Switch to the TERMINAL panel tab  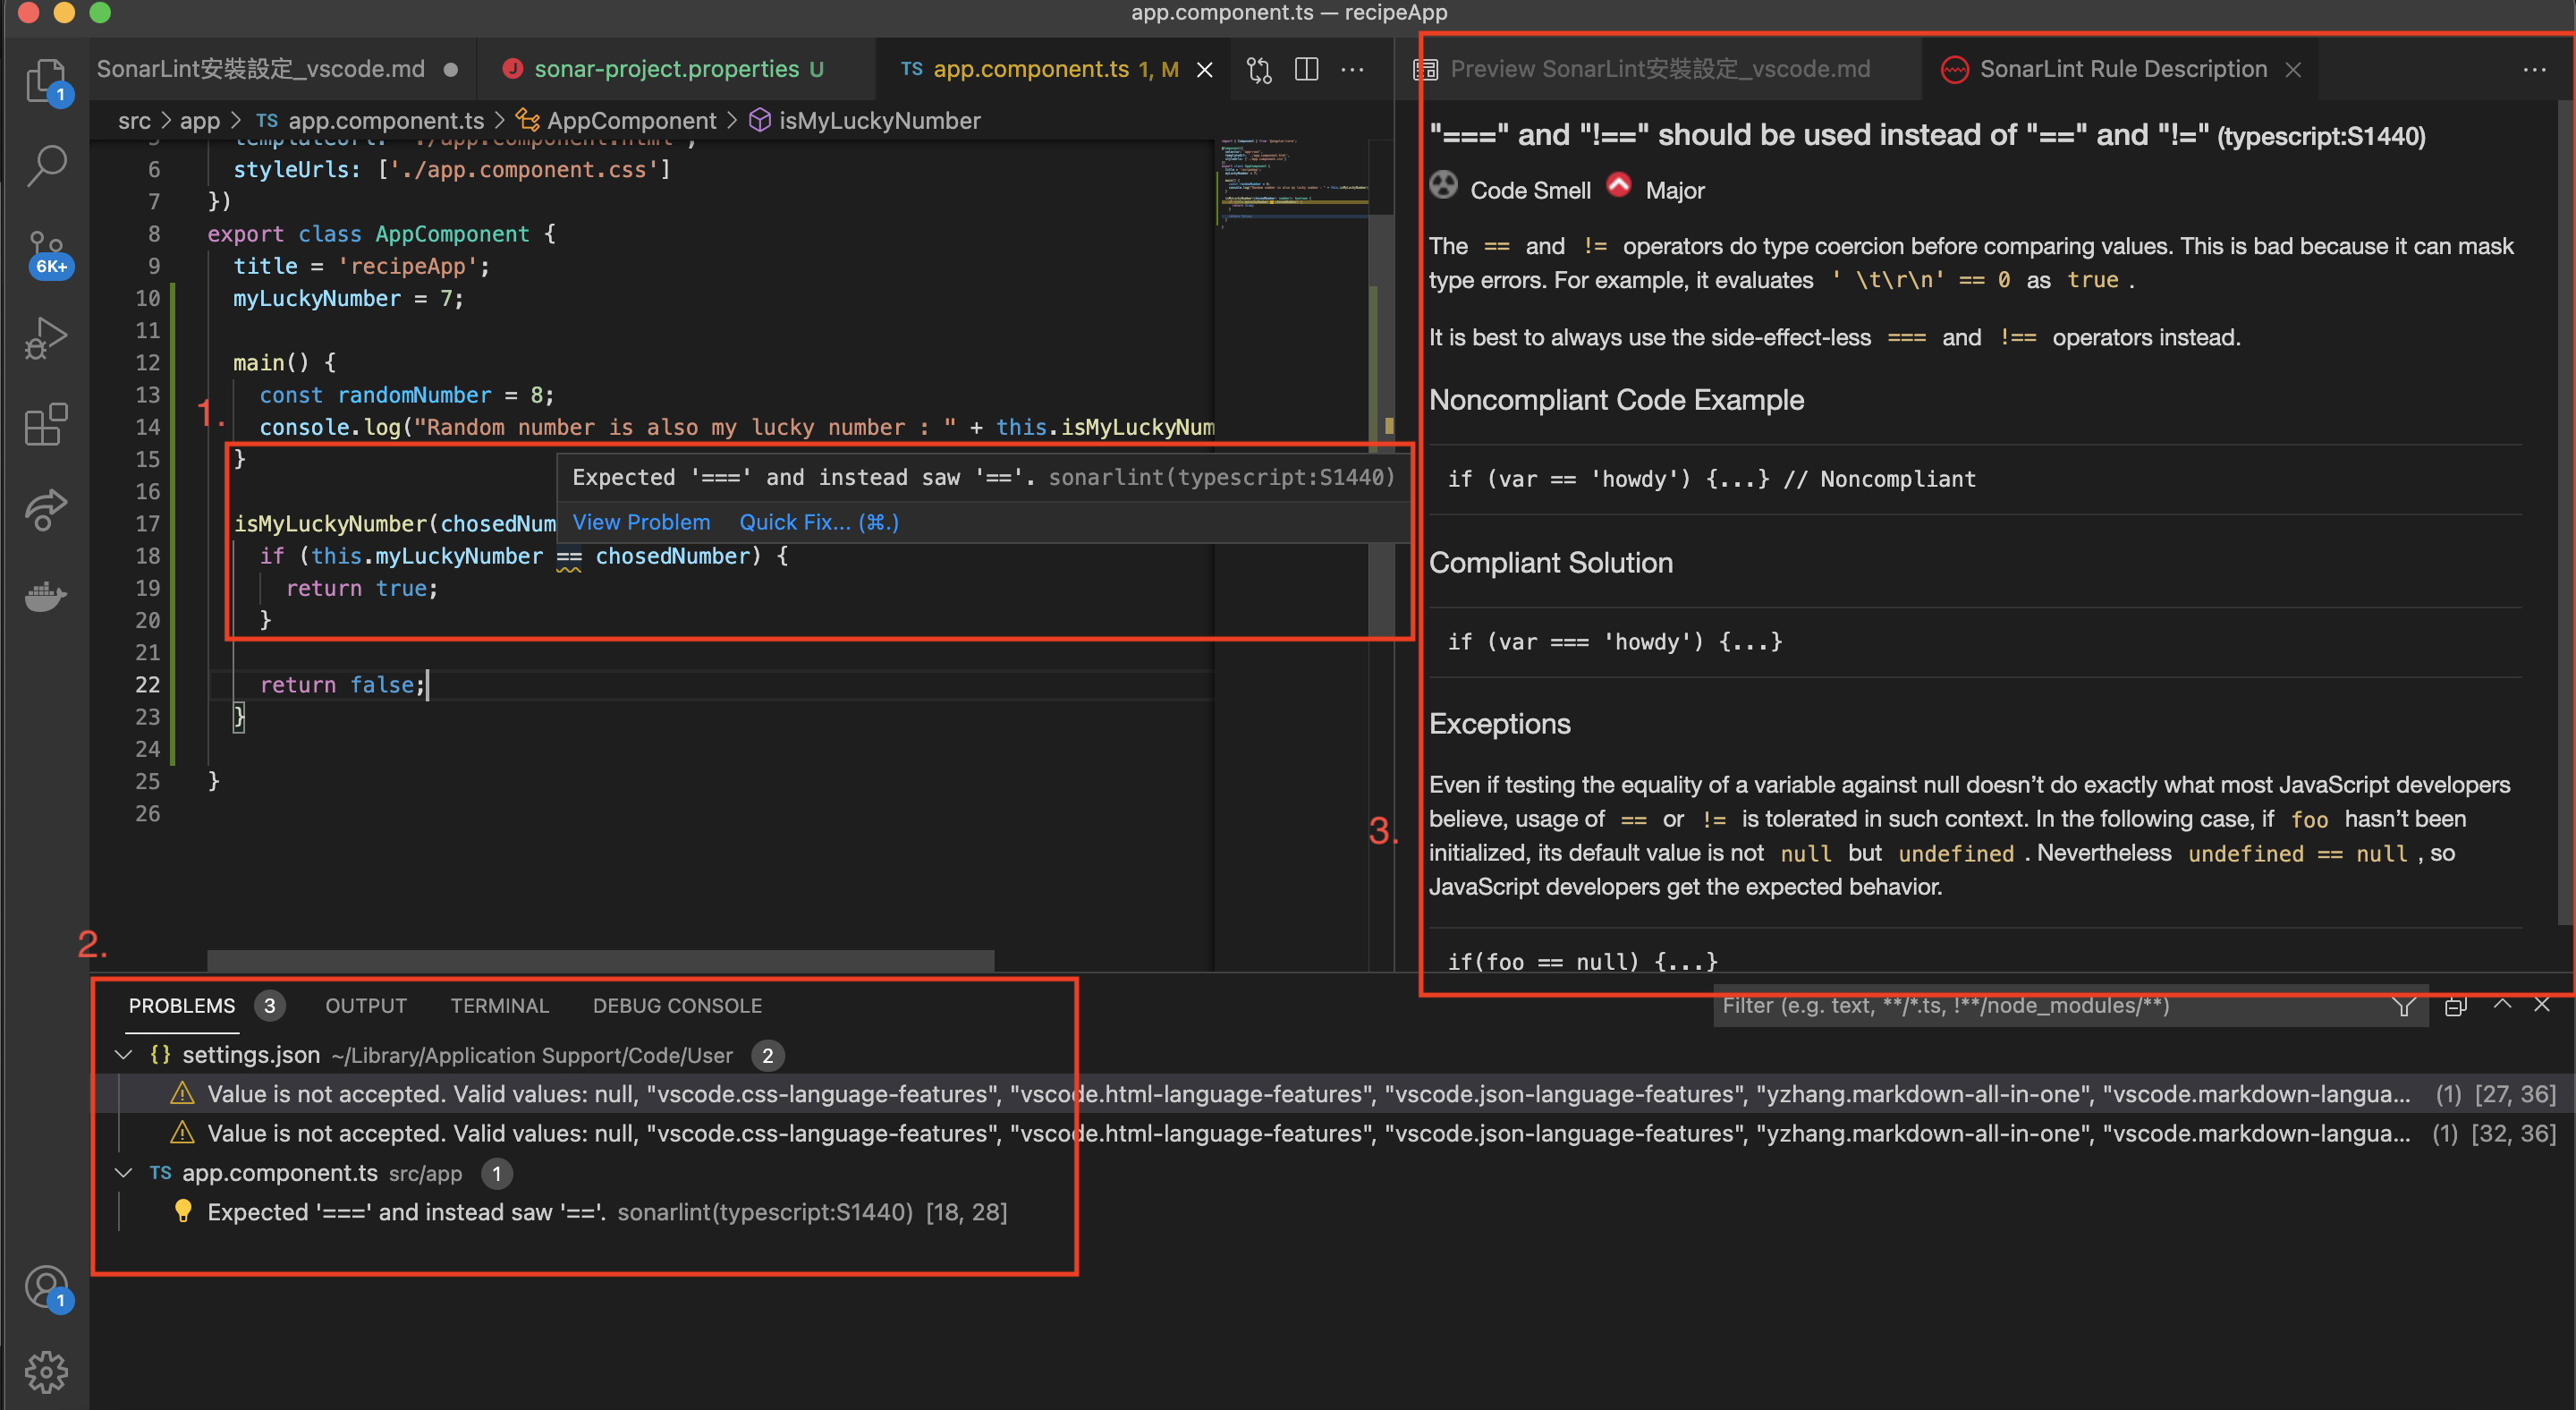tap(500, 1006)
